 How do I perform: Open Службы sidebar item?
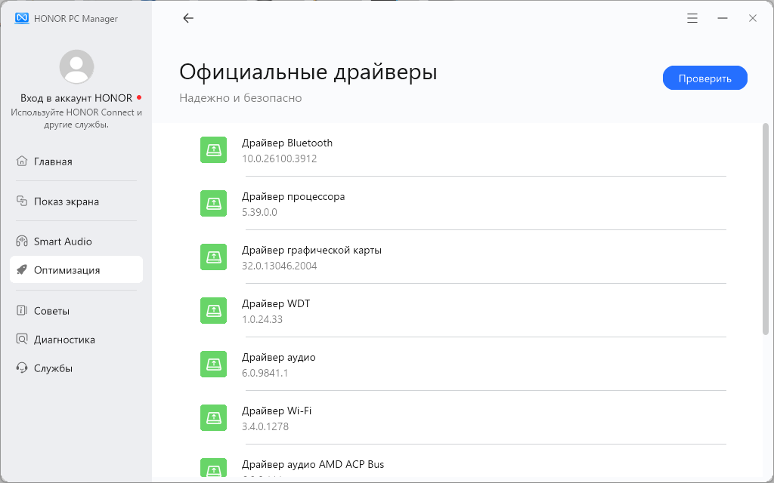pos(53,368)
